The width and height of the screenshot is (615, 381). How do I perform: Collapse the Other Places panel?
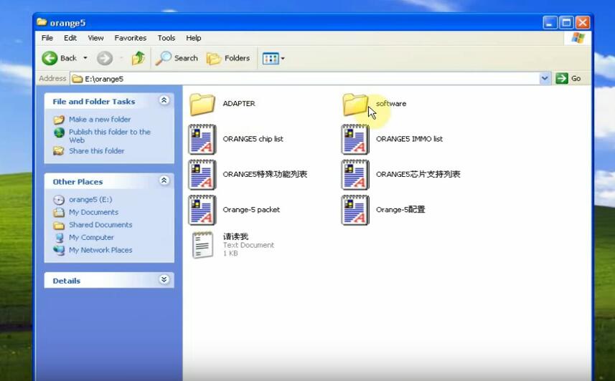click(164, 180)
